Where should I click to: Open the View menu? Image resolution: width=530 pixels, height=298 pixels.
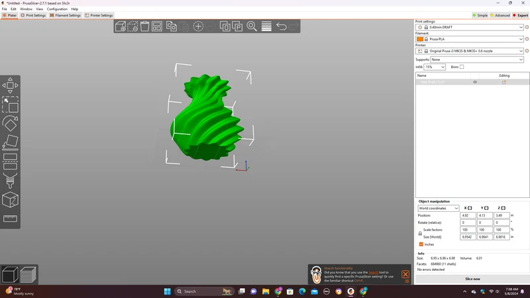point(40,9)
